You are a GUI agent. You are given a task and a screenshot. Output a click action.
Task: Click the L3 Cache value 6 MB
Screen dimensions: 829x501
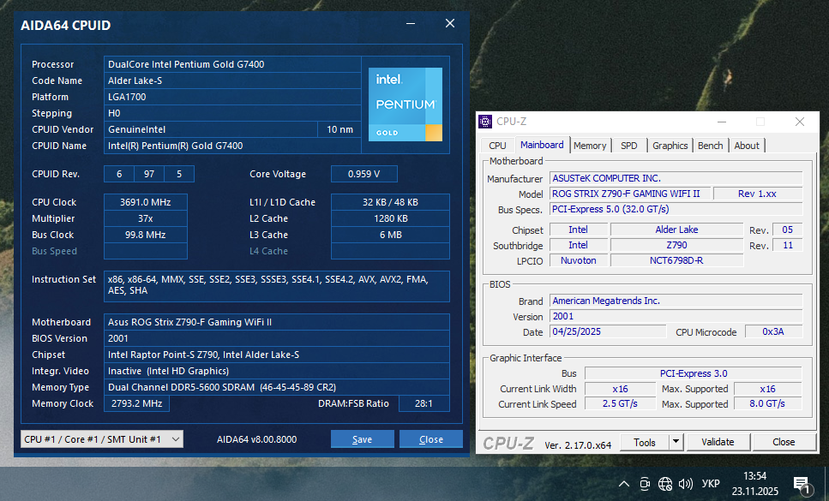point(390,235)
